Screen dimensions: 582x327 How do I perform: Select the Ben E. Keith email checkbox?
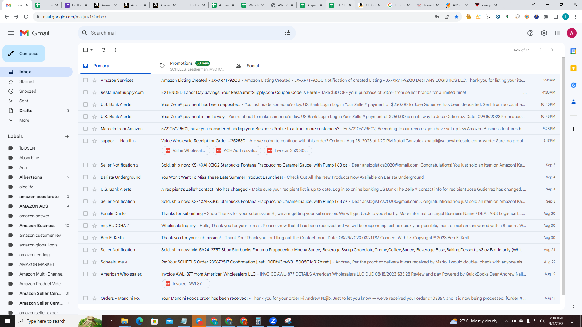click(85, 238)
